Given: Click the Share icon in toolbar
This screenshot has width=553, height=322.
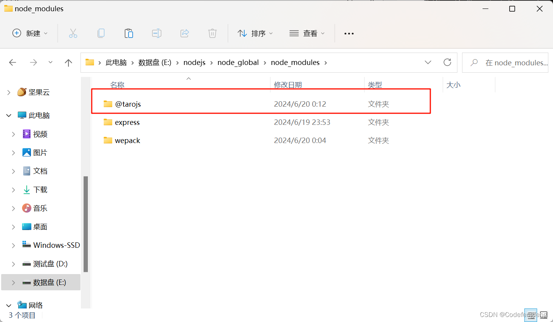Looking at the screenshot, I should tap(185, 33).
